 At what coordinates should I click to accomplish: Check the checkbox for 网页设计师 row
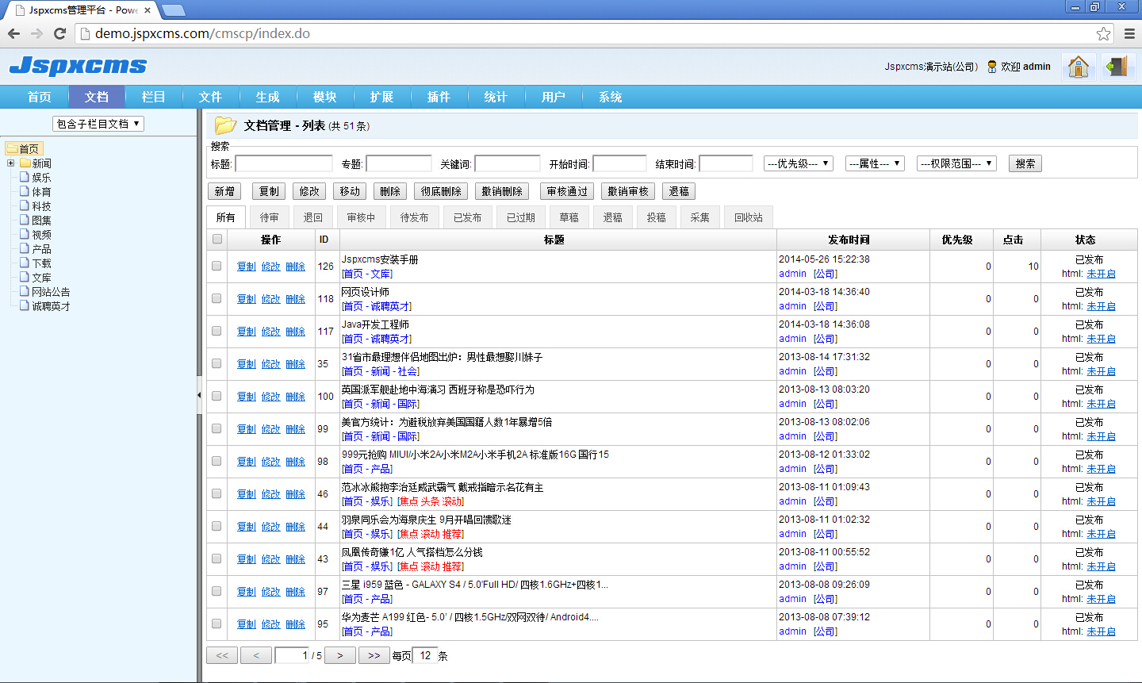(216, 298)
